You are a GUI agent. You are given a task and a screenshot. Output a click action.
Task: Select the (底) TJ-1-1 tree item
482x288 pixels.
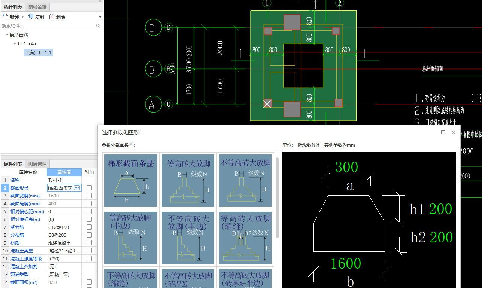pos(38,53)
